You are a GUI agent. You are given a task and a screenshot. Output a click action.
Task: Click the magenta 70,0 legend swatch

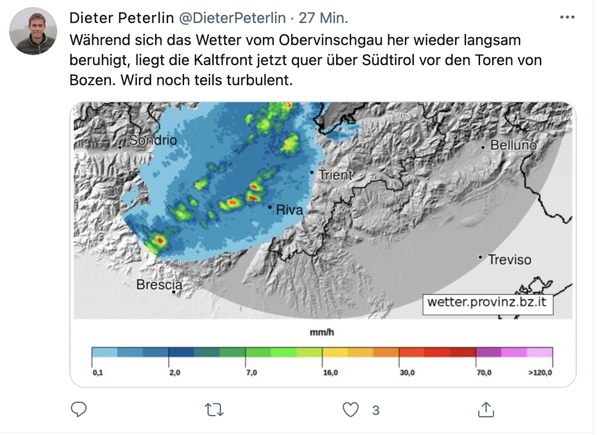coord(489,352)
